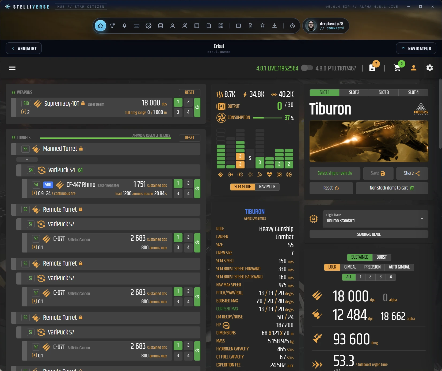Open in browser with the NAVIGATEUR button
This screenshot has height=371, width=442.
pyautogui.click(x=416, y=48)
